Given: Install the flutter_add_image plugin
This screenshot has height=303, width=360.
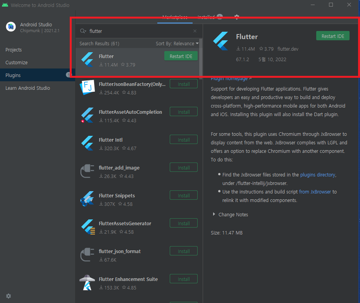Looking at the screenshot, I should coord(184,168).
